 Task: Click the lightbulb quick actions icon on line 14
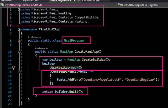point(14,68)
